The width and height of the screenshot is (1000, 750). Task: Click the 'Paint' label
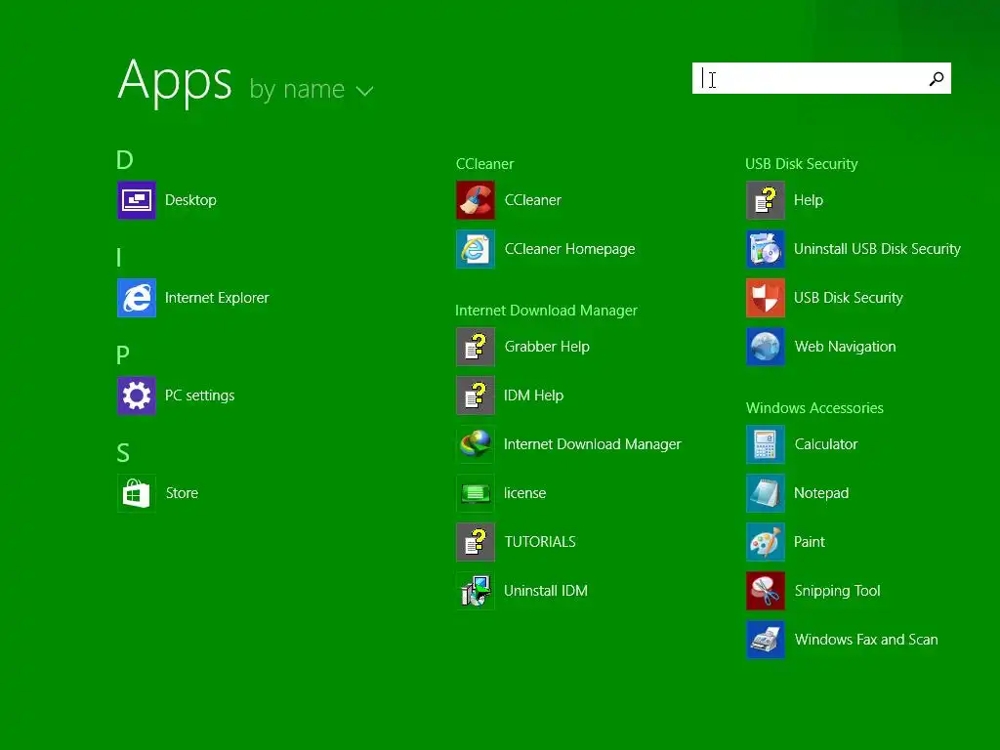[x=810, y=541]
